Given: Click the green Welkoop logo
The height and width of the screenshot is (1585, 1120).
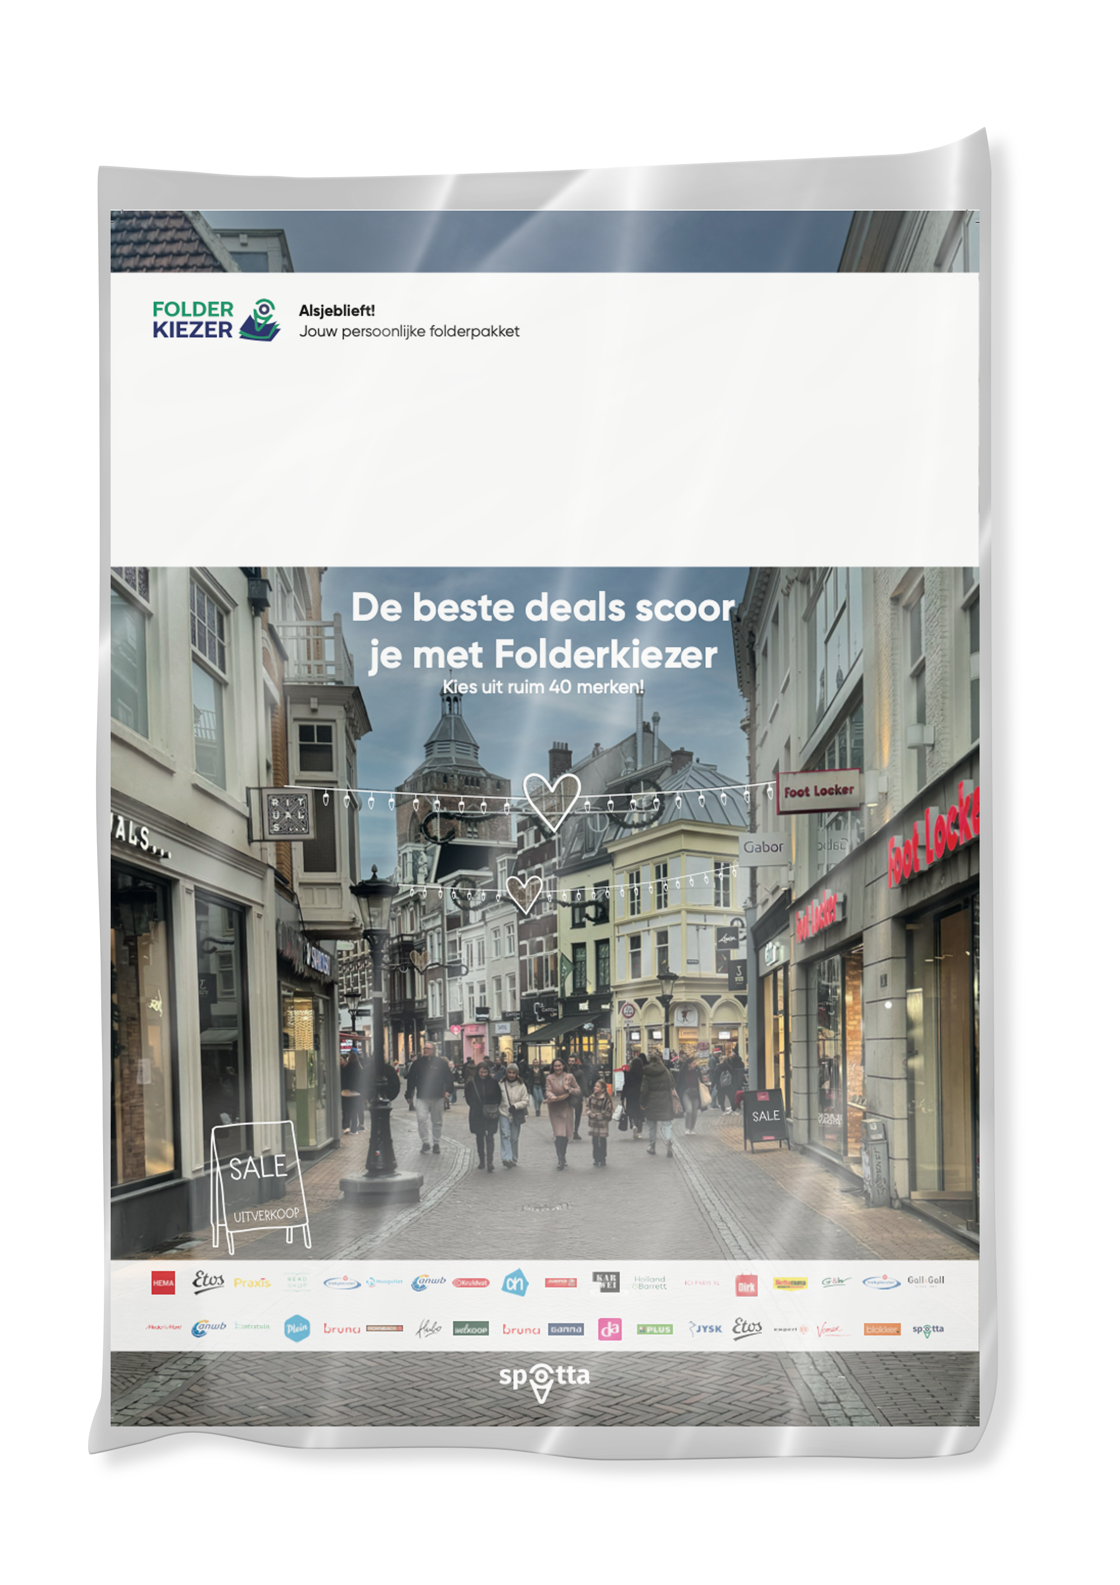Looking at the screenshot, I should [471, 1329].
